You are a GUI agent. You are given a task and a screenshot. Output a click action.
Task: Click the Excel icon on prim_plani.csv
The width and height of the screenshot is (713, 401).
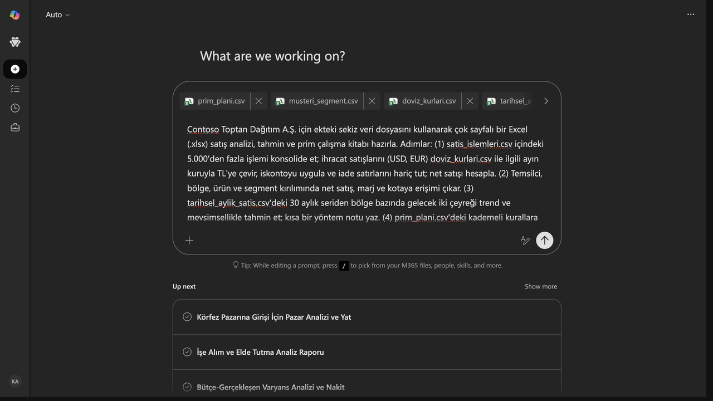click(x=189, y=101)
